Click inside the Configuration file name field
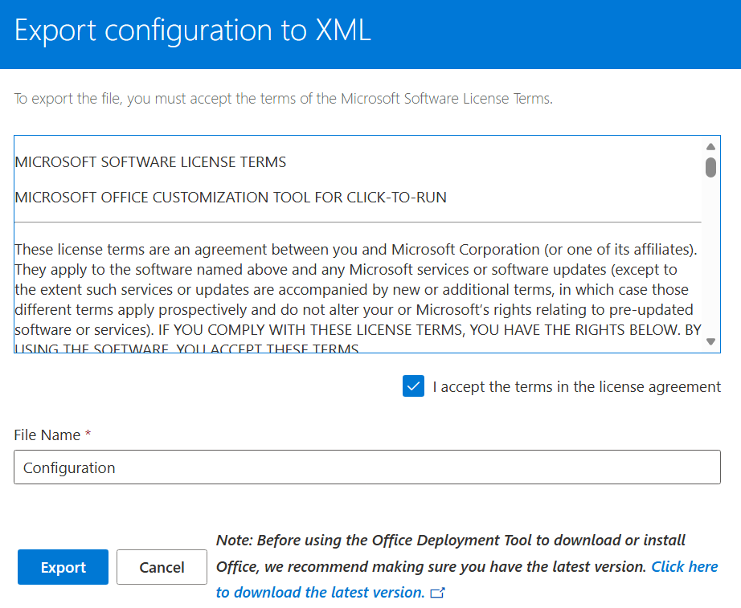 [x=241, y=467]
